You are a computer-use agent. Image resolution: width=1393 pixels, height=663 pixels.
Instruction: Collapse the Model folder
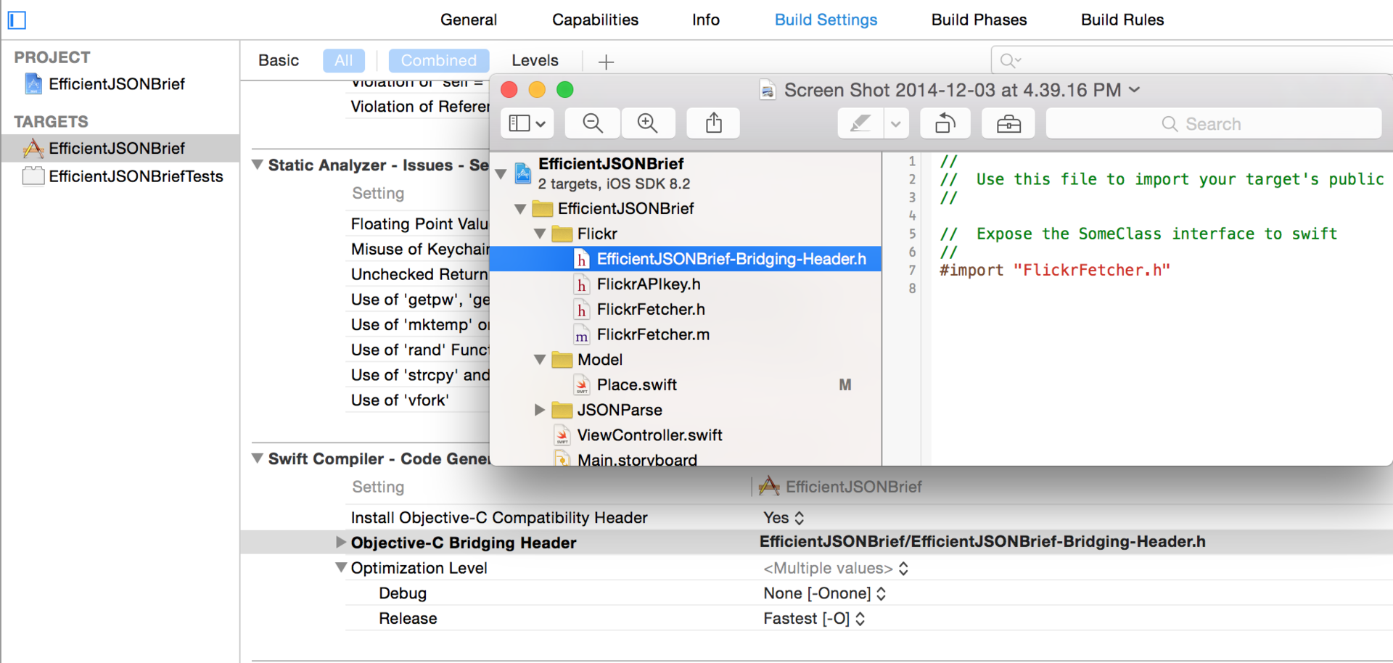click(540, 360)
